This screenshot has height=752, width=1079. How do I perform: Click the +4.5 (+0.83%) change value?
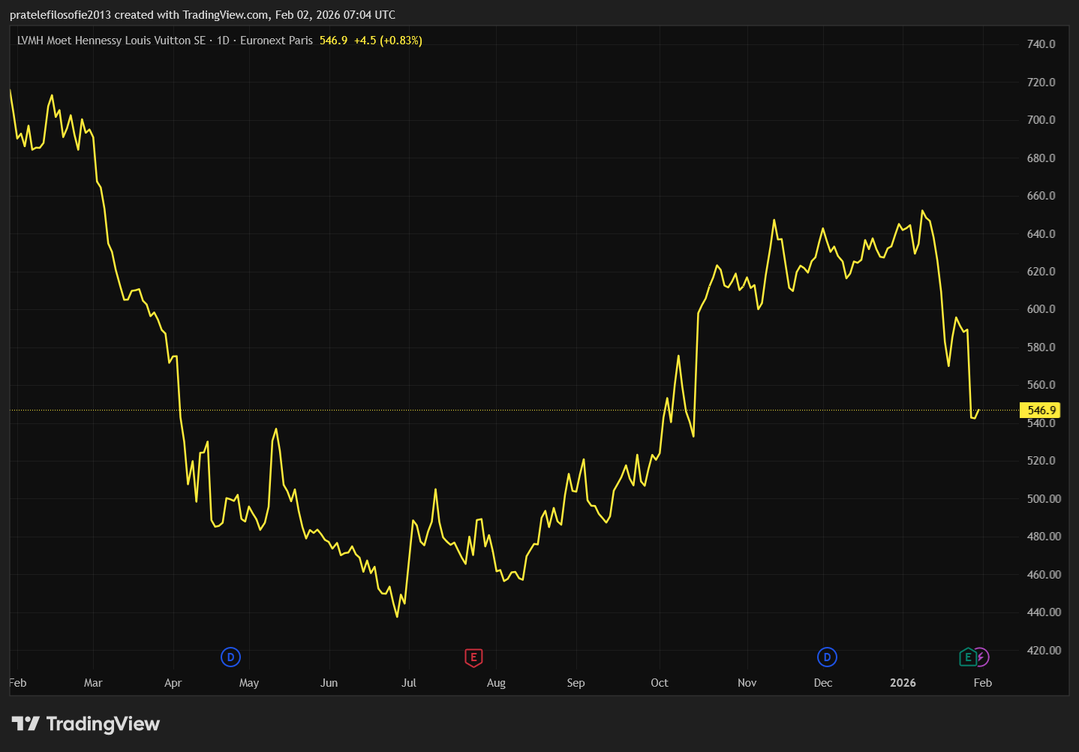[388, 41]
